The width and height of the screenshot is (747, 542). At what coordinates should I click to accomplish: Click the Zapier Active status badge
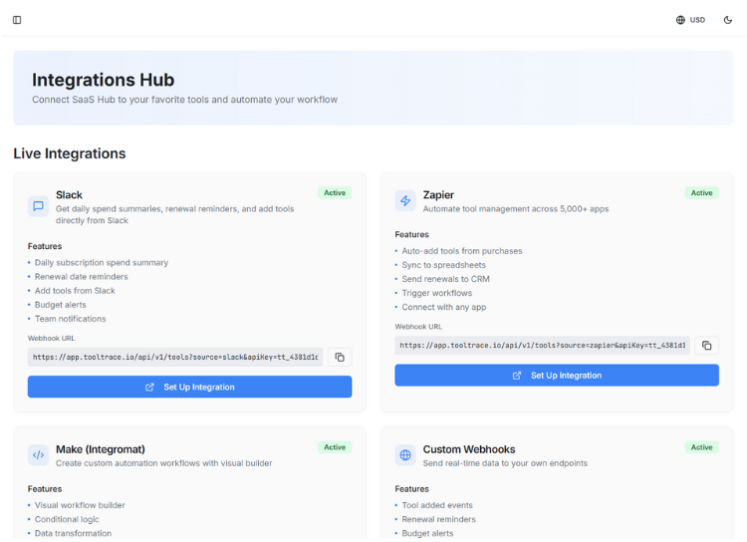[x=701, y=193]
